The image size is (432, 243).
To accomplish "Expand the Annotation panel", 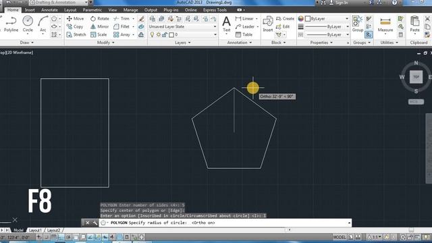I will pyautogui.click(x=240, y=43).
